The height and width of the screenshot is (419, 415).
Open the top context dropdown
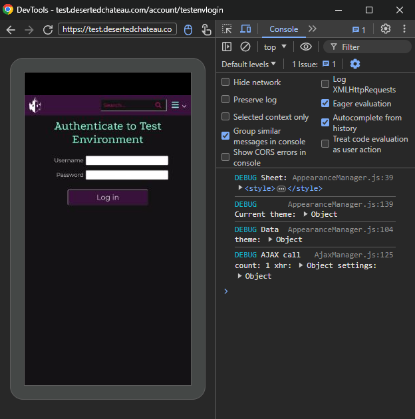pyautogui.click(x=275, y=47)
